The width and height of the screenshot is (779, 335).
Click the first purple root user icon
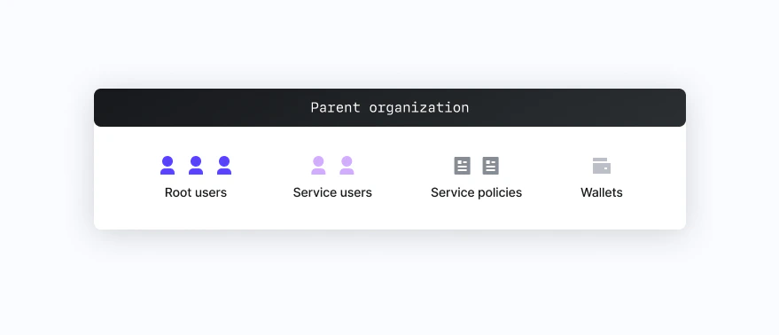click(167, 166)
